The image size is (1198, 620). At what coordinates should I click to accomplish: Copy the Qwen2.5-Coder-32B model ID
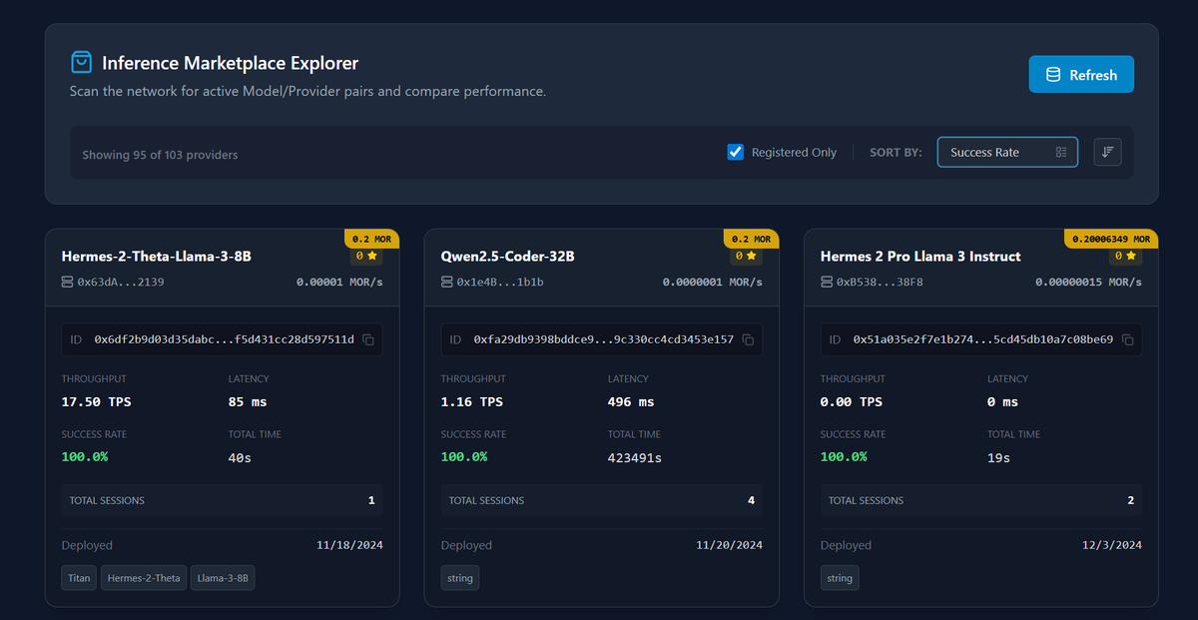748,339
